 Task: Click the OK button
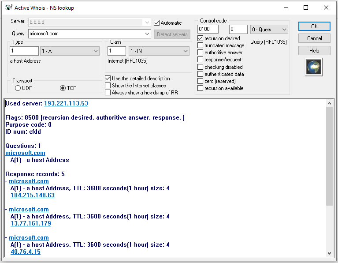tap(314, 26)
